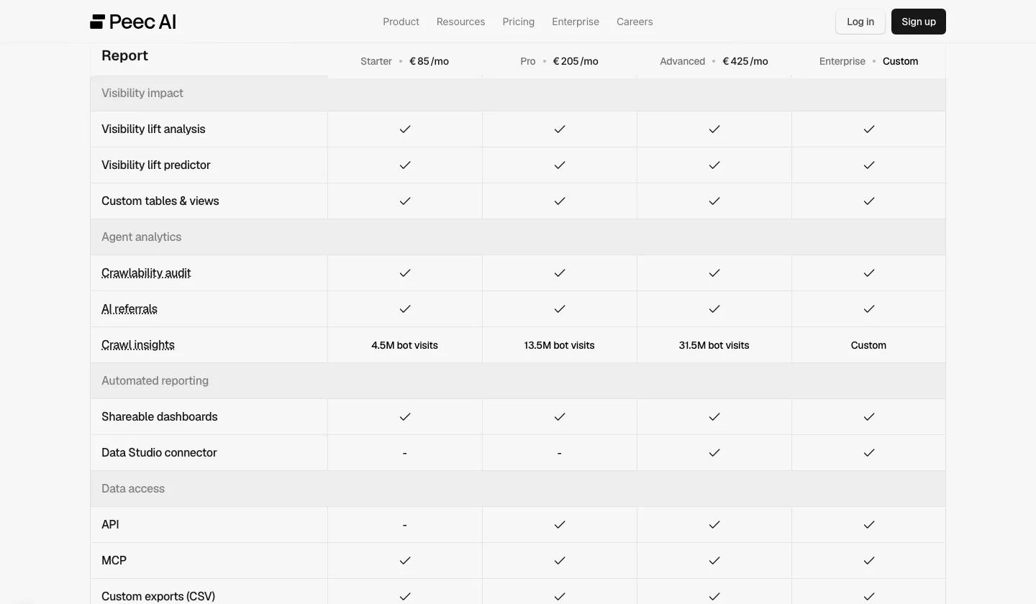Click the AI referrals feature label
The height and width of the screenshot is (604, 1036).
click(x=129, y=309)
